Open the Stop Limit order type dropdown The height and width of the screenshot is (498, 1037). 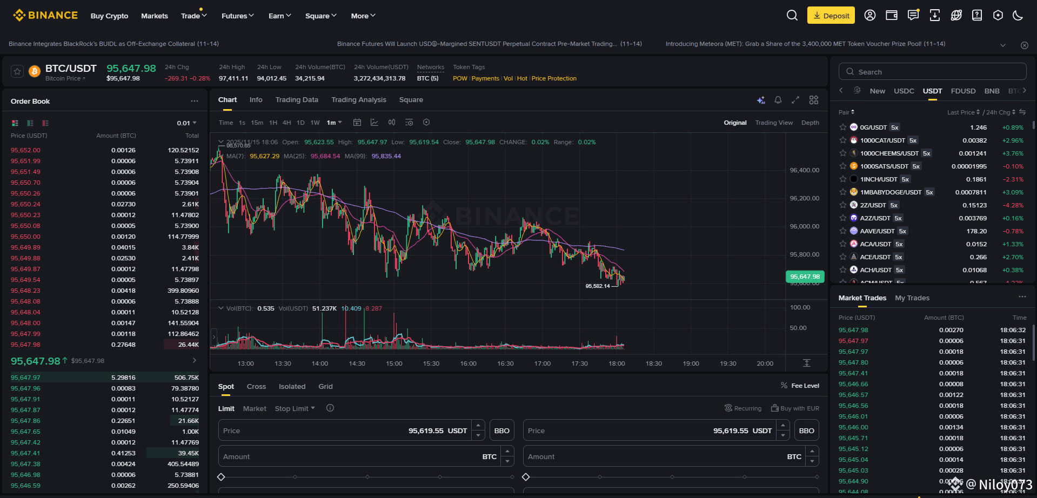click(x=295, y=408)
